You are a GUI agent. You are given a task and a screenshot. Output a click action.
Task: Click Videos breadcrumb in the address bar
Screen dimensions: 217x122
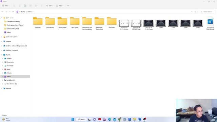point(29,12)
